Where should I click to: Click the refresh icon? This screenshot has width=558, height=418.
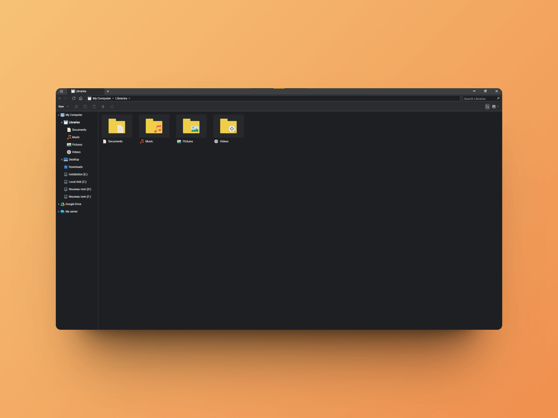tap(74, 98)
